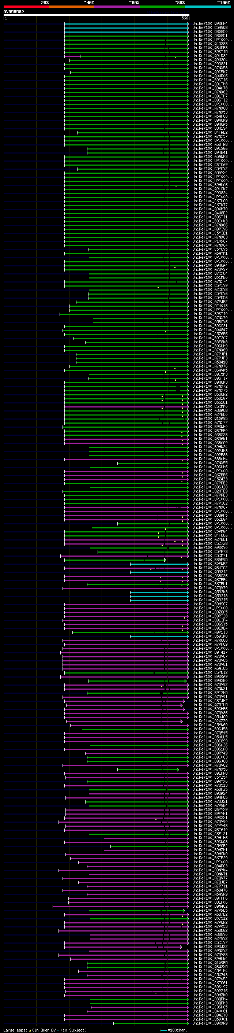Select label UniRef100_B8AP95
This screenshot has height=1033, width=234.
[210, 560]
